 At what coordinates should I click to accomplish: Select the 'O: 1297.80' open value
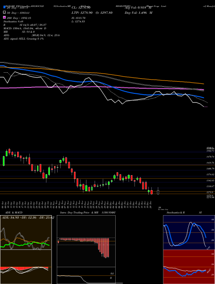pos(104,13)
